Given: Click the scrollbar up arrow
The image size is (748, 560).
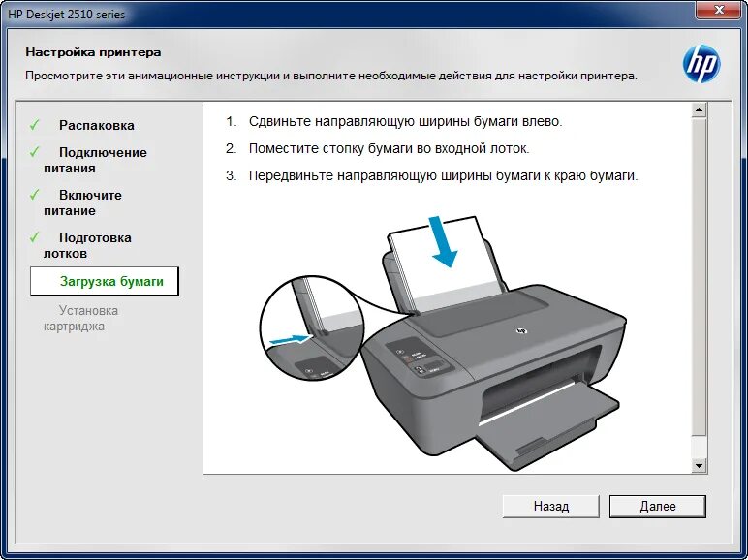Looking at the screenshot, I should 699,110.
